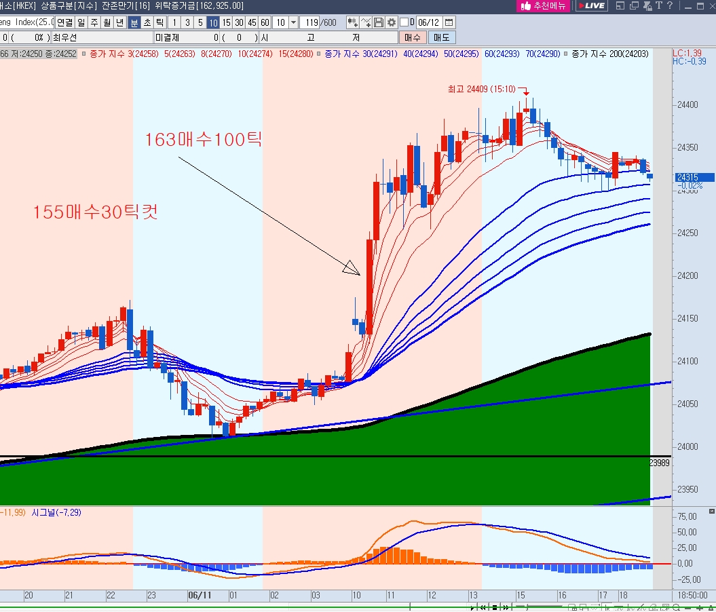Click the 매수 buy button

(413, 37)
